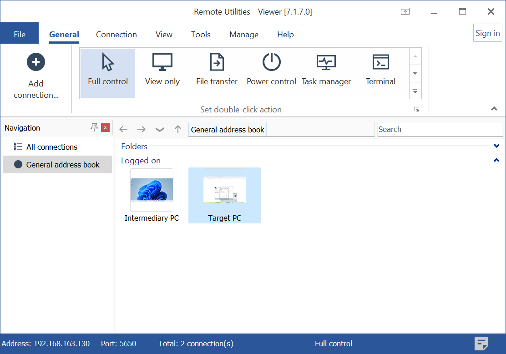Viewport: 506px width, 354px height.
Task: Open the Connection ribbon tab
Action: tap(116, 35)
